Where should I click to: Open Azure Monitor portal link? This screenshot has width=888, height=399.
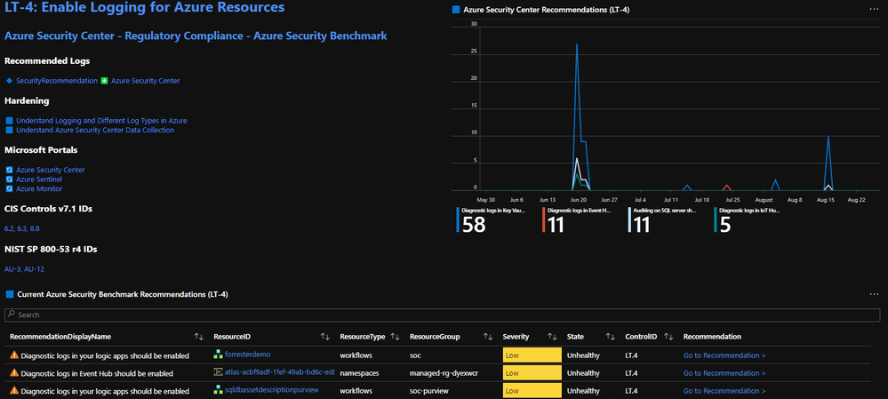click(x=39, y=188)
